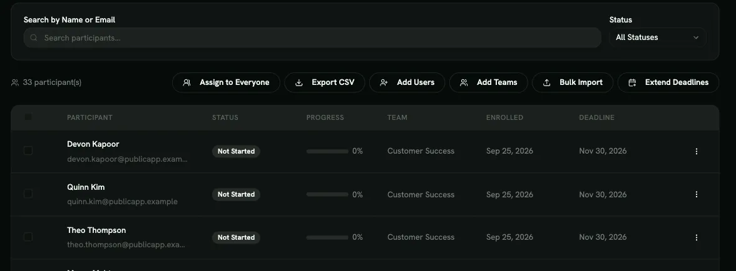Image resolution: width=736 pixels, height=271 pixels.
Task: Click the STATUS column header
Action: pyautogui.click(x=225, y=117)
